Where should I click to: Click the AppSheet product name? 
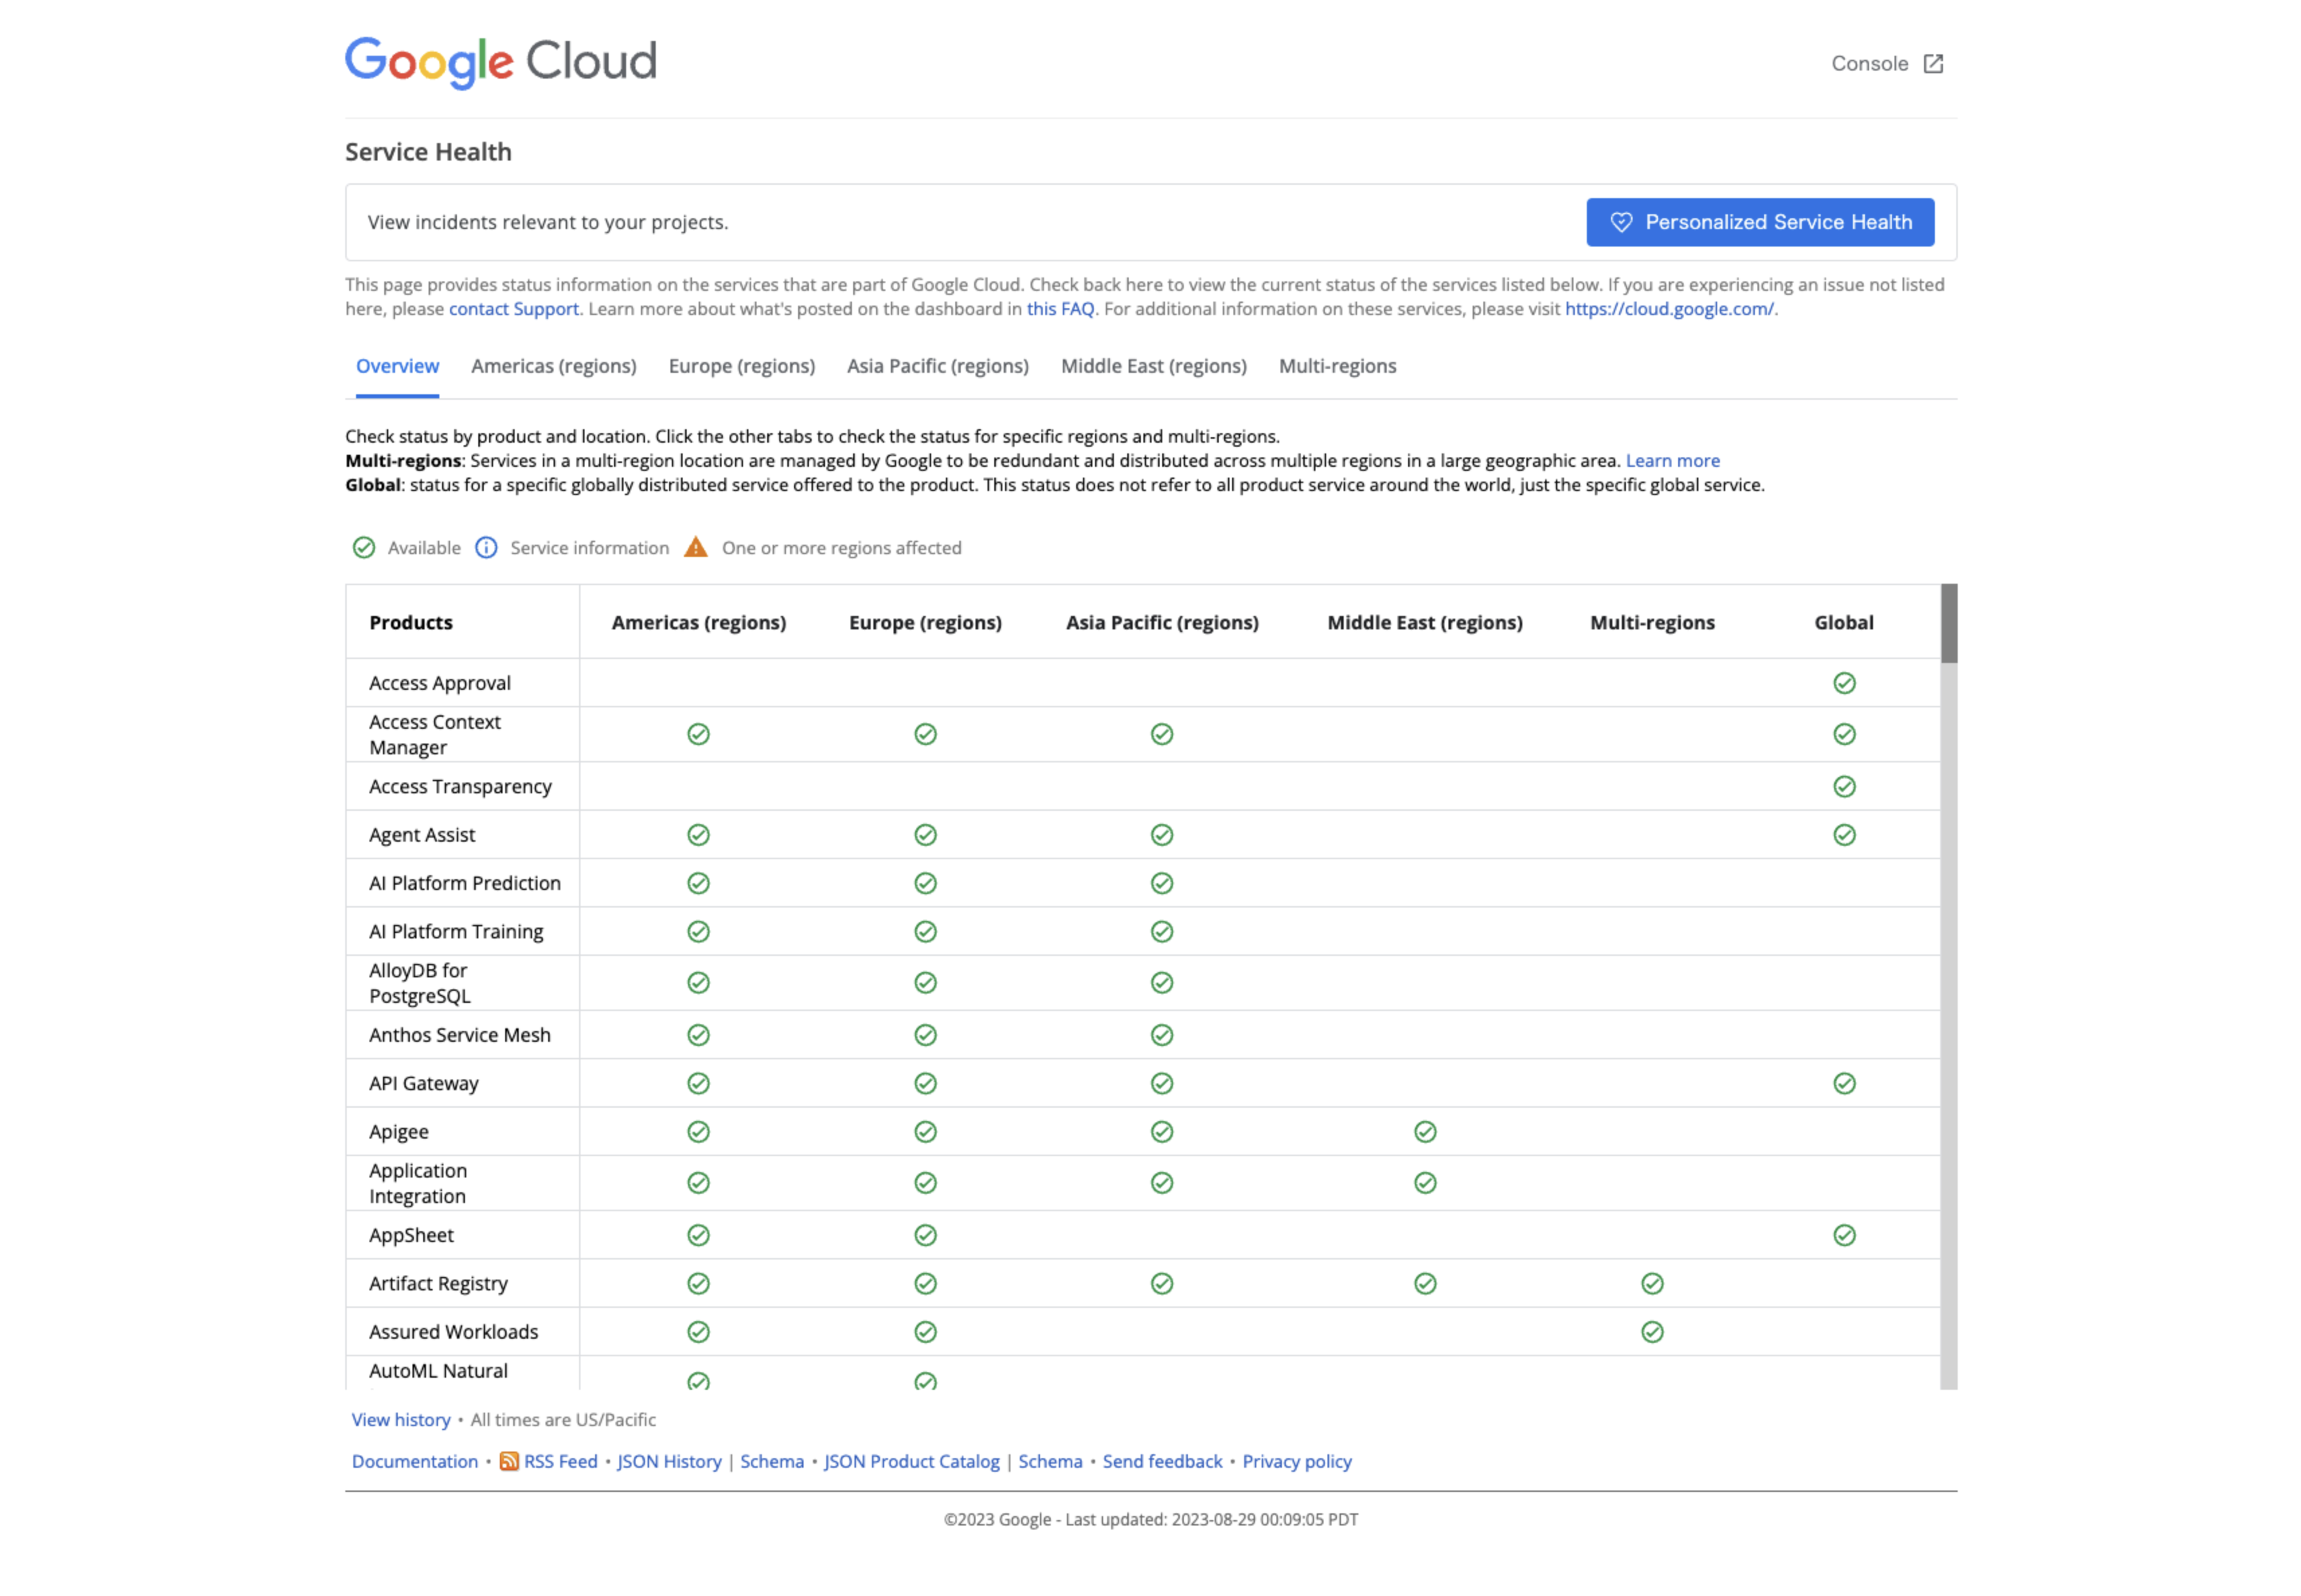pos(411,1235)
